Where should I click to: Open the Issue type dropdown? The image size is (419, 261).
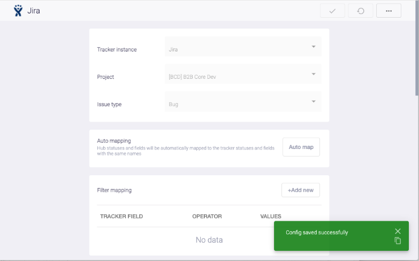(x=243, y=101)
